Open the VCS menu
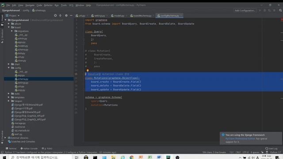283x159 pixels. 71,5
